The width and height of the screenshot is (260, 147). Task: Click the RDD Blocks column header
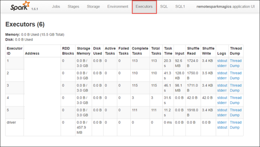tap(68, 51)
